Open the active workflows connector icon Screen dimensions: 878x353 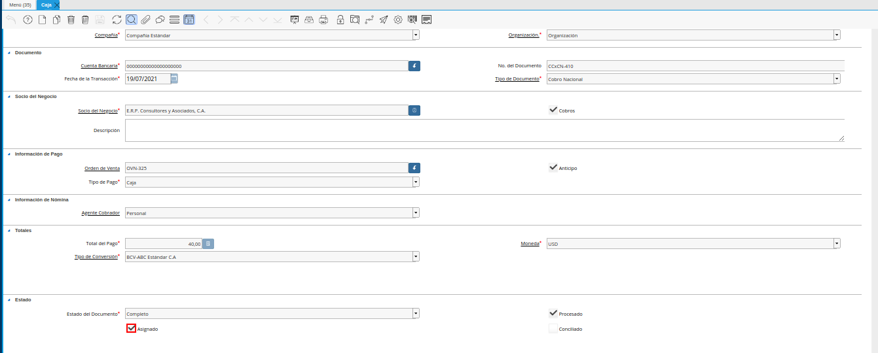(x=369, y=20)
